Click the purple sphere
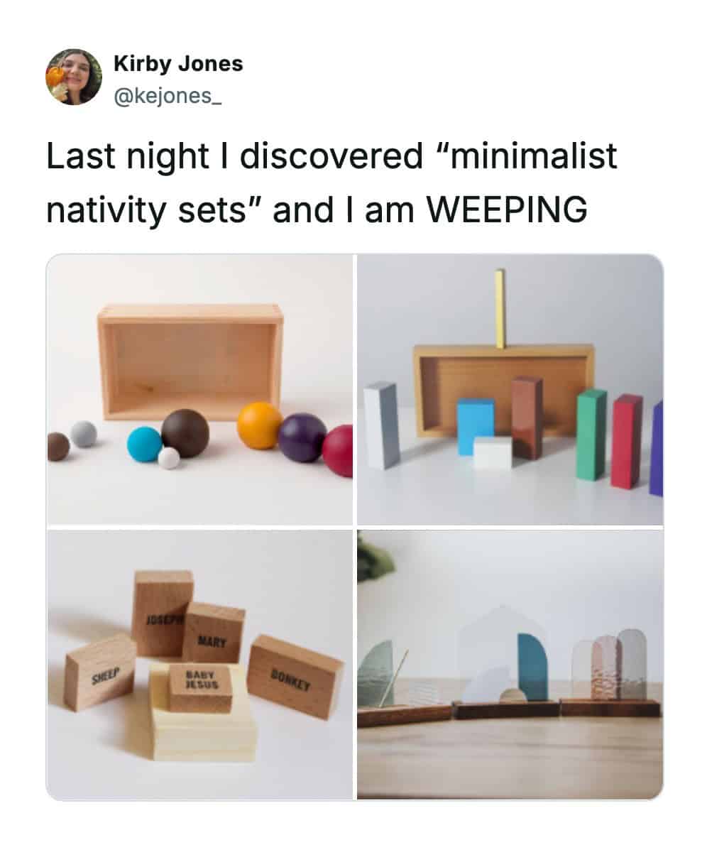The image size is (707, 845). [x=302, y=437]
